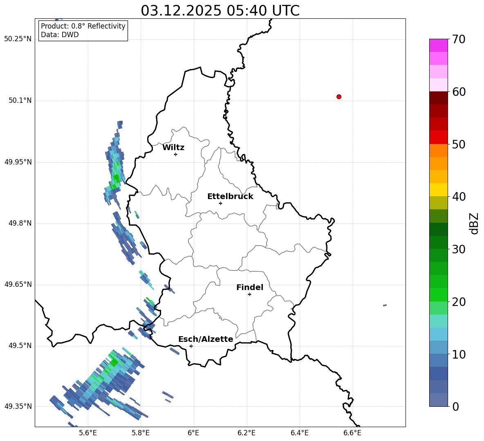Click the title 03.12.2025 05:40 UTC

[220, 11]
